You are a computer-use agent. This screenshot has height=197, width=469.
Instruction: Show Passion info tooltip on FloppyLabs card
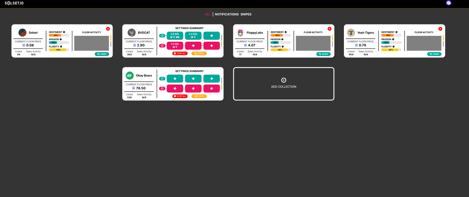tap(282, 39)
